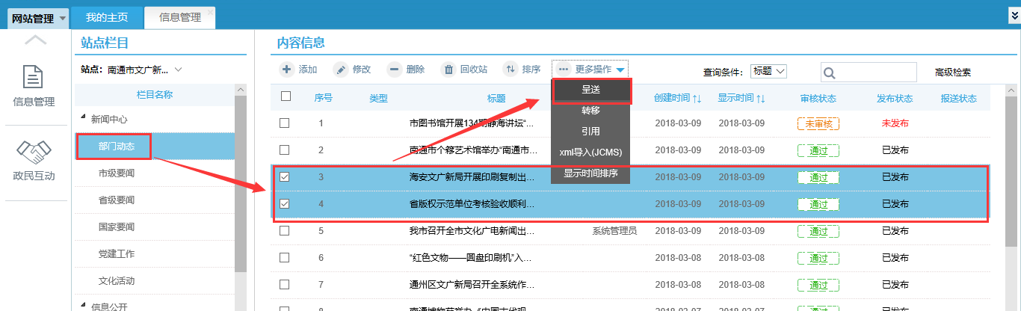Click the 发布状态 column header
The height and width of the screenshot is (311, 1021).
pyautogui.click(x=895, y=99)
